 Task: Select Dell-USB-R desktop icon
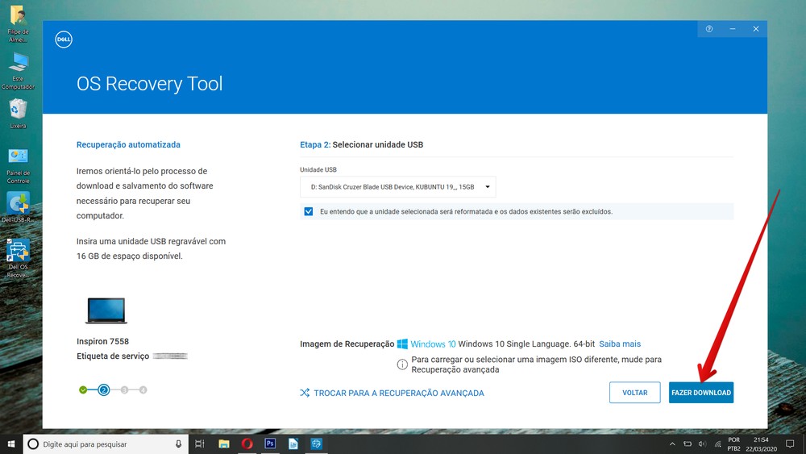[x=18, y=207]
